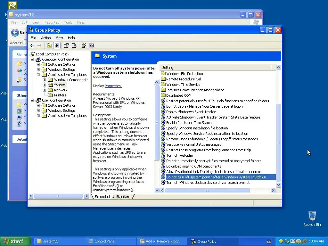This screenshot has width=328, height=246.
Task: Click the Back arrow in system32 window
Action: 15,32
